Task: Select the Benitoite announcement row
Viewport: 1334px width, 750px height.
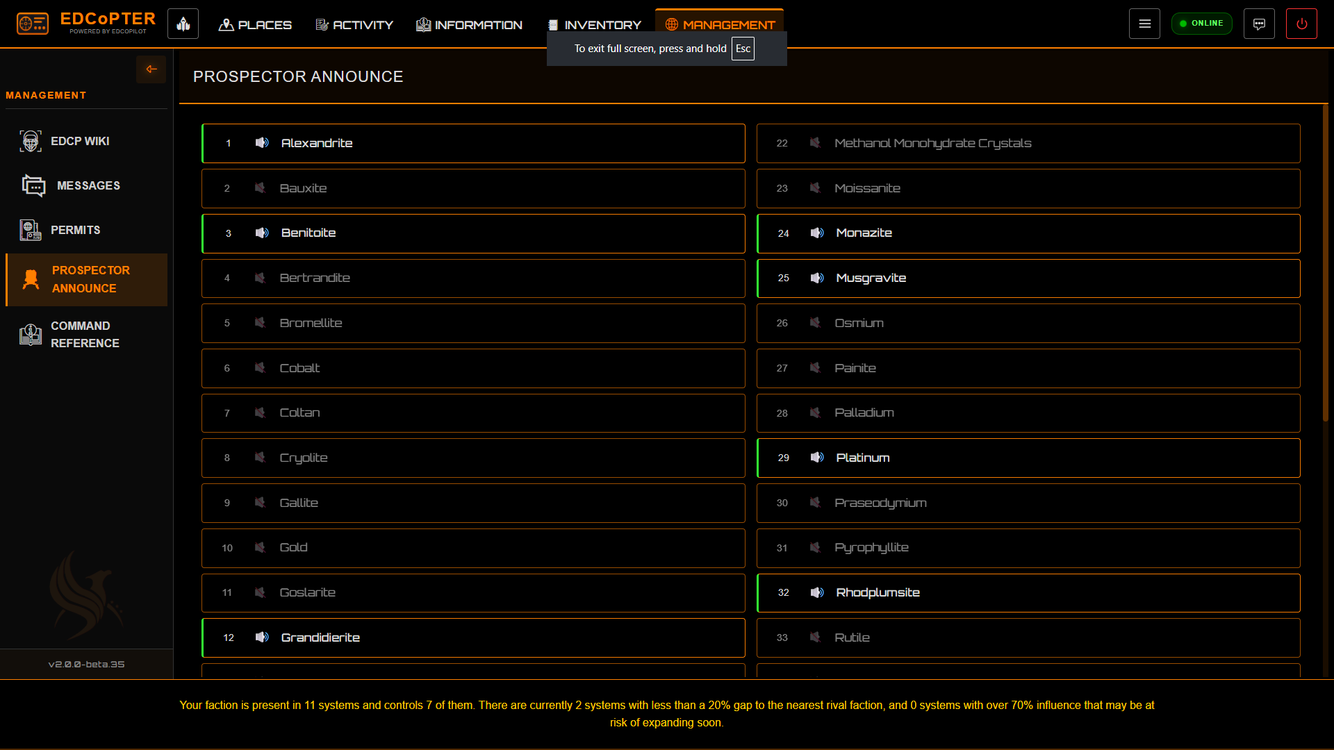Action: (472, 233)
